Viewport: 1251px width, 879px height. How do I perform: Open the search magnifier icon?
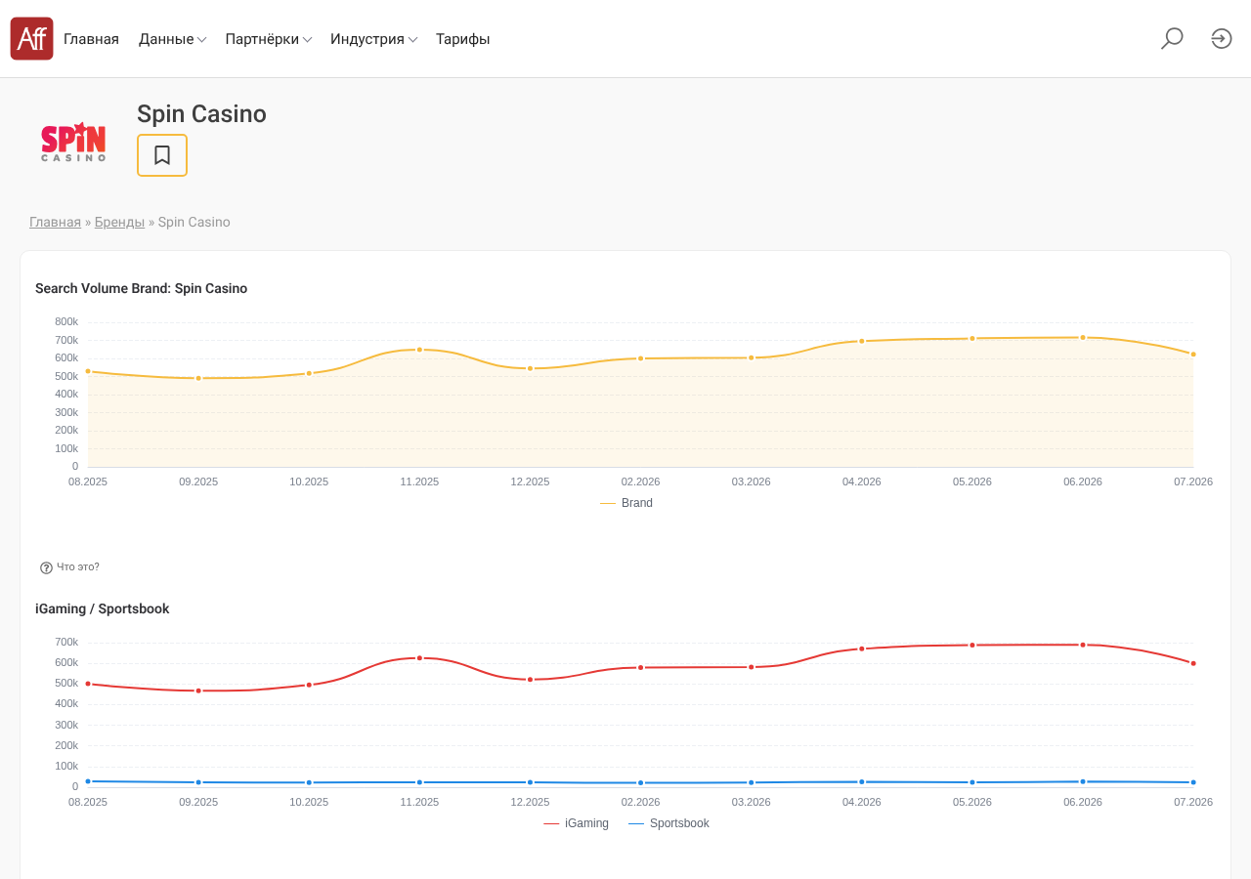1172,39
